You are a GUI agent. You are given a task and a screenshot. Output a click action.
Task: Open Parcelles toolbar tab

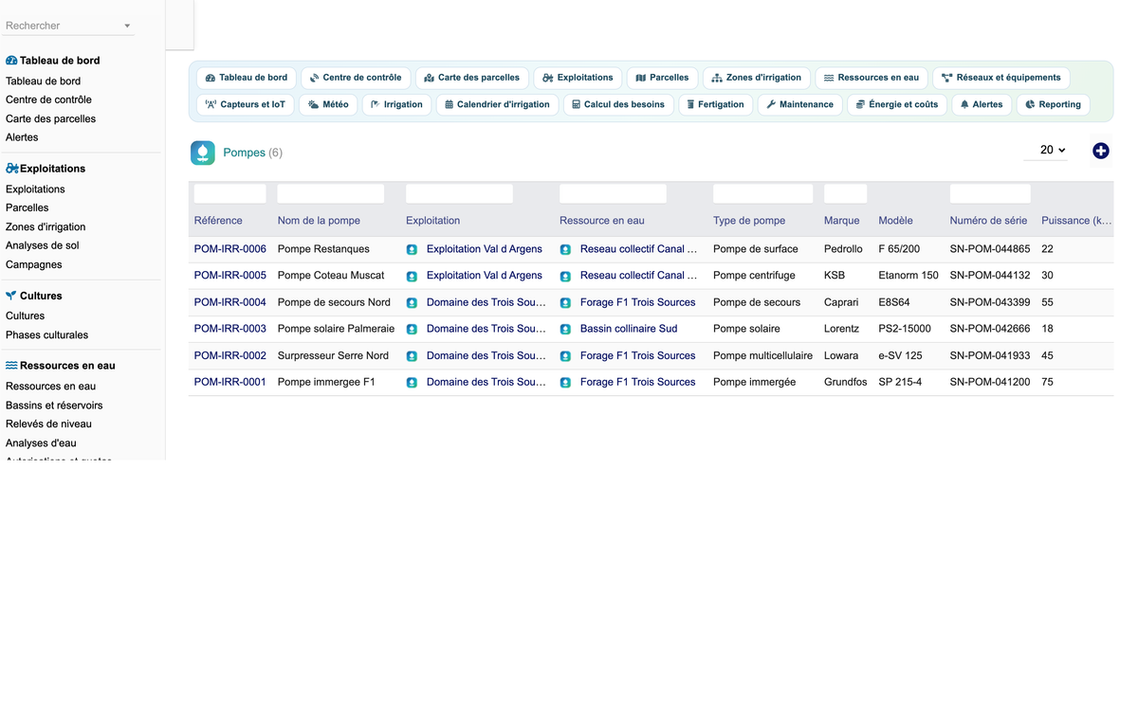pyautogui.click(x=662, y=78)
